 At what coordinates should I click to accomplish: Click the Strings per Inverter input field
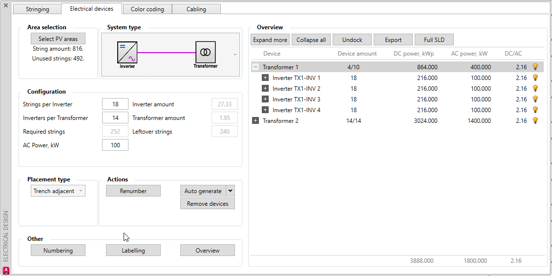(x=115, y=104)
